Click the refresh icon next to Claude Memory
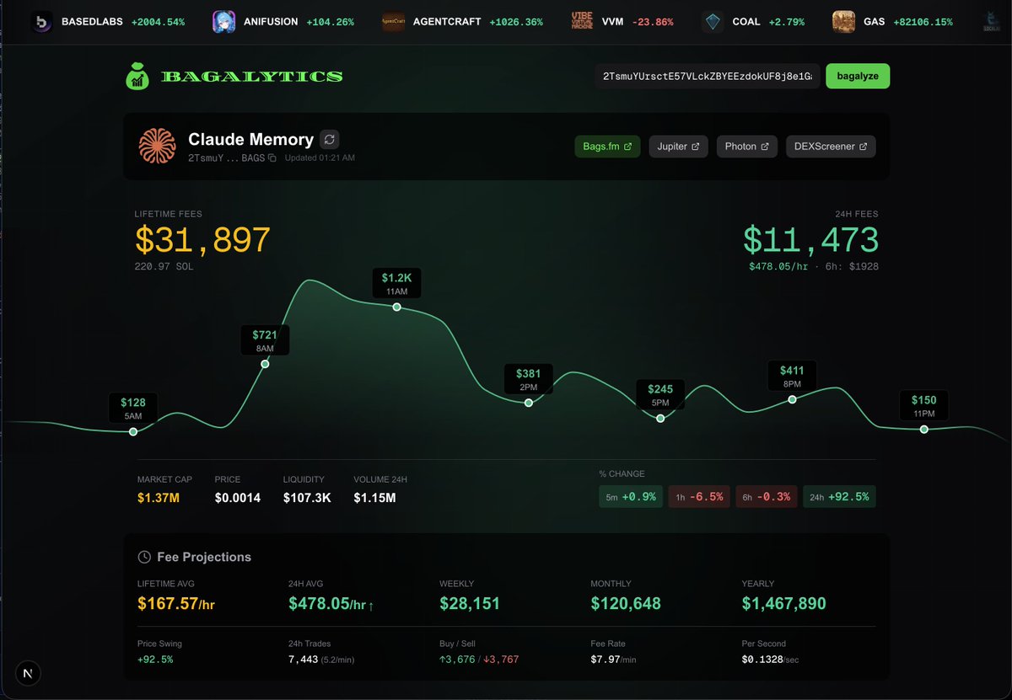The width and height of the screenshot is (1012, 700). pos(330,140)
